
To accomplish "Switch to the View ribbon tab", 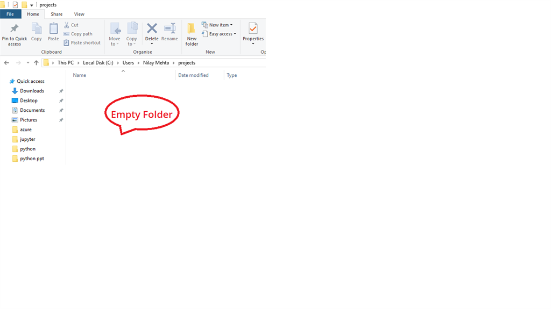I will tap(79, 14).
